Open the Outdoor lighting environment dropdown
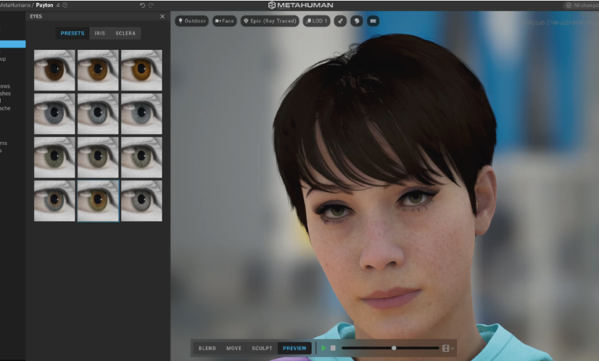This screenshot has height=361, width=599. click(192, 21)
